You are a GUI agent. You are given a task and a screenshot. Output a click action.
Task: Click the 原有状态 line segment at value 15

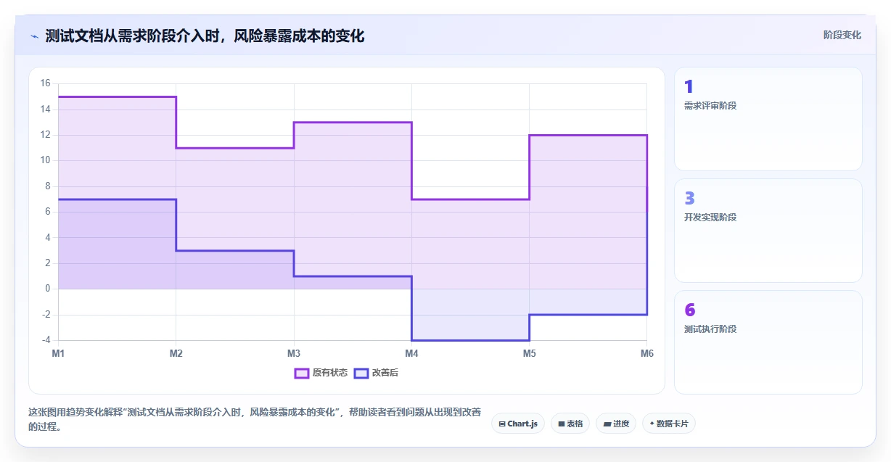[118, 96]
